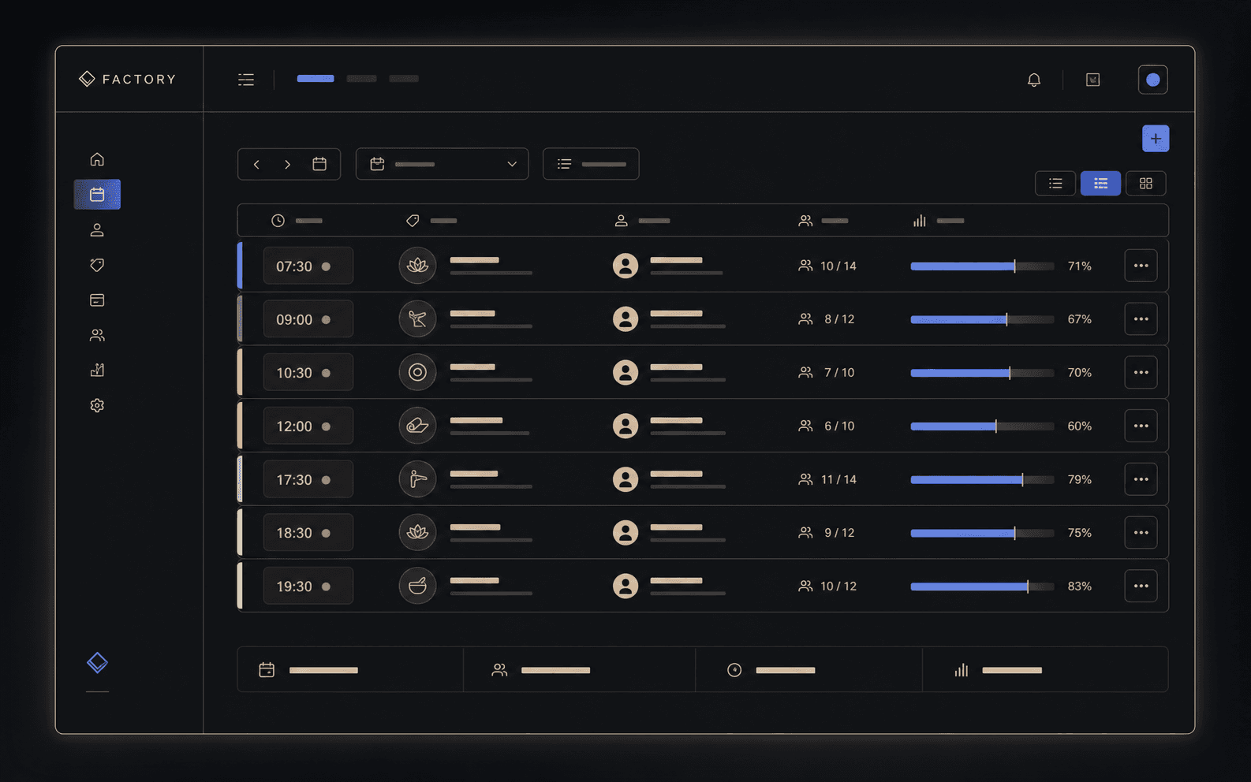1251x782 pixels.
Task: Open the card/billing sidebar icon
Action: (x=97, y=300)
